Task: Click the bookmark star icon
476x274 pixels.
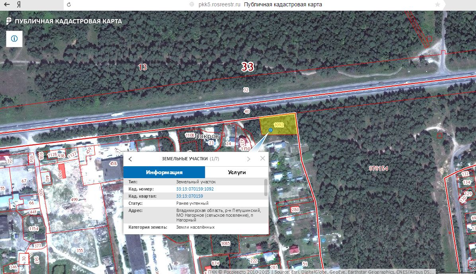Action: click(x=437, y=4)
